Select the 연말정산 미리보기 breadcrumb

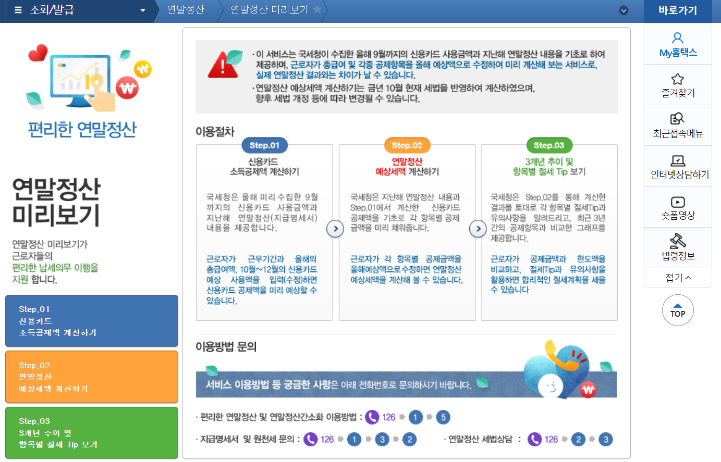270,10
